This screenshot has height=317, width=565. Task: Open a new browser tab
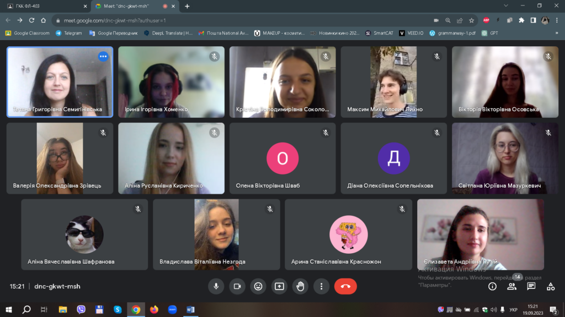point(187,6)
